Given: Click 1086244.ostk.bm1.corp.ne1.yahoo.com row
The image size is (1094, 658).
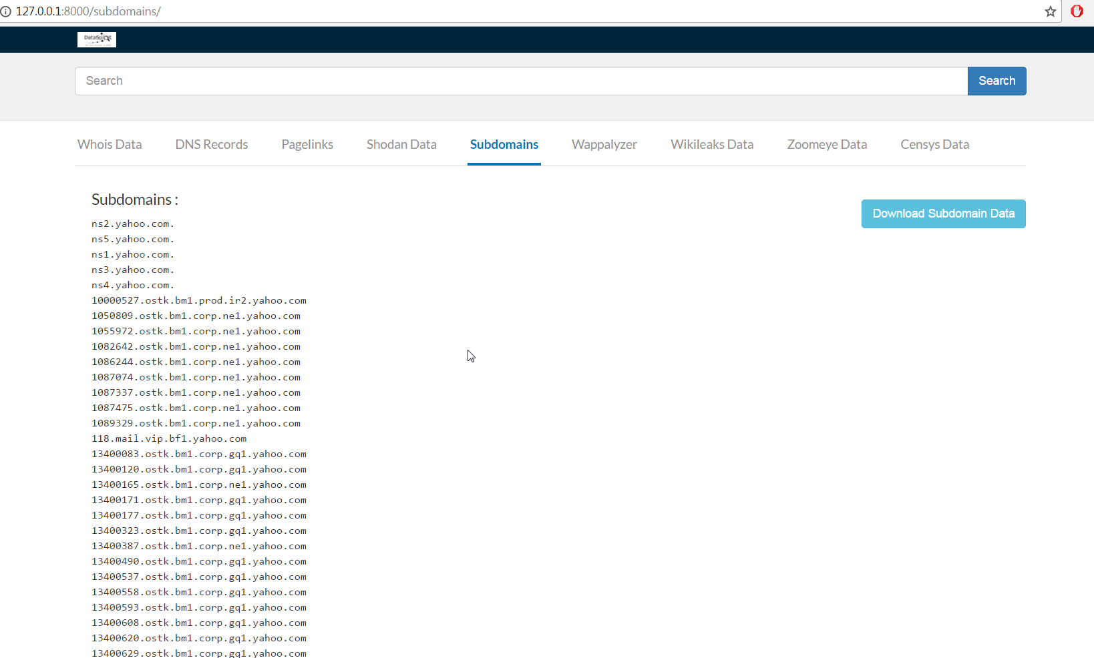Looking at the screenshot, I should coord(196,362).
